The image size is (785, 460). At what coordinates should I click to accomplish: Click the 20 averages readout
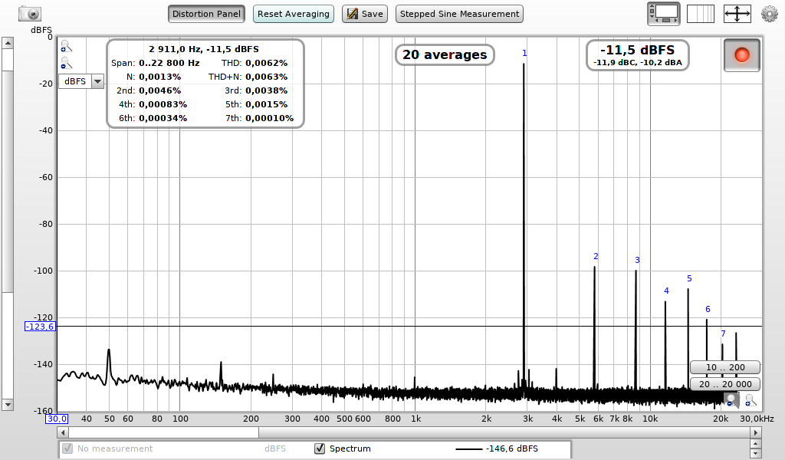click(x=445, y=54)
